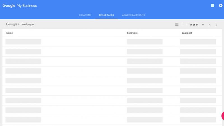Screen dimensions: 224x126
Task: Click the Google My Business logo
Action: pos(20,6)
